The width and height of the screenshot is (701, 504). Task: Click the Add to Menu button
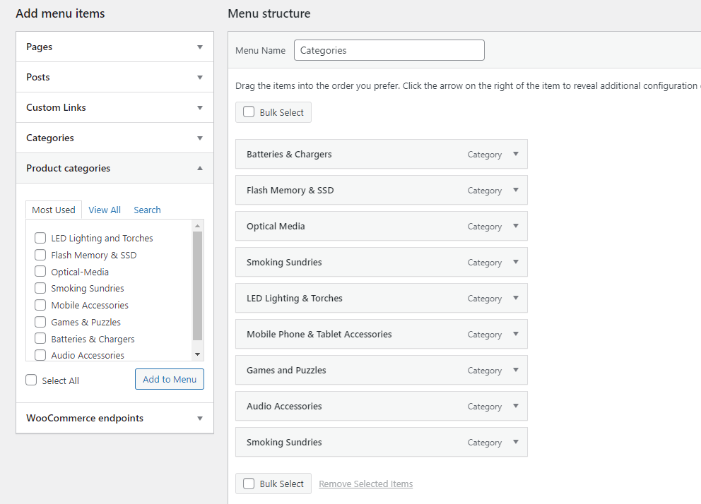point(170,379)
